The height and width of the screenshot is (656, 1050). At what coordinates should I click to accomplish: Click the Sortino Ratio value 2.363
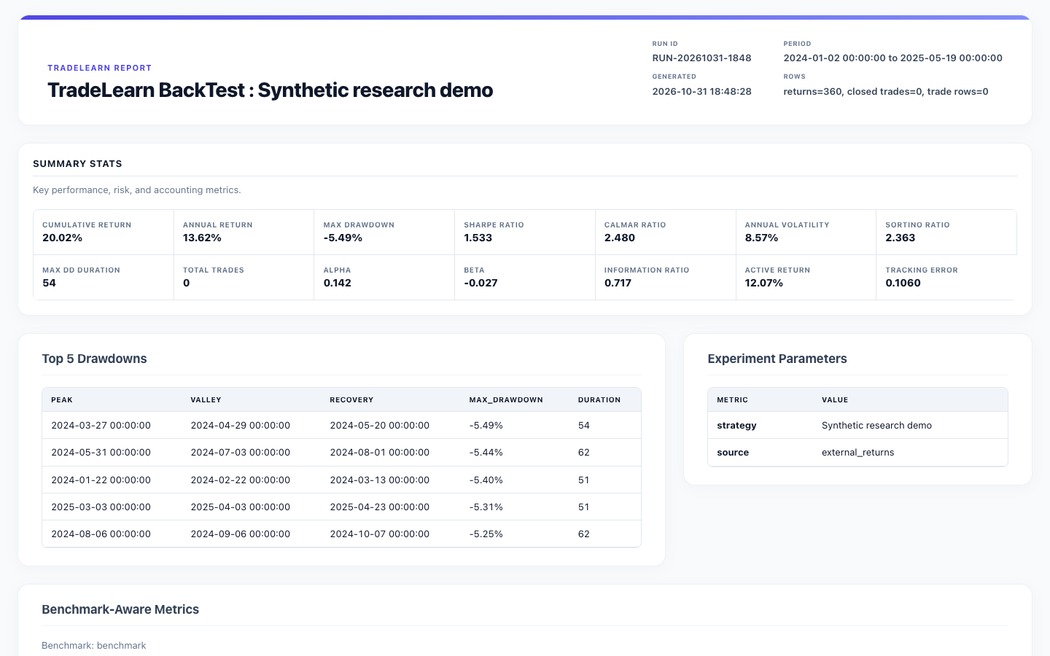(901, 238)
